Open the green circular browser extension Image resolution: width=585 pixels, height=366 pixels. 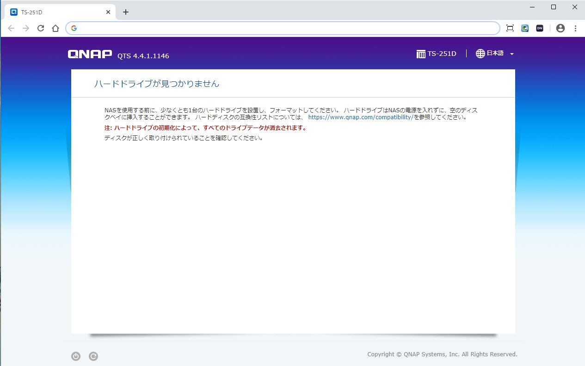pyautogui.click(x=525, y=28)
